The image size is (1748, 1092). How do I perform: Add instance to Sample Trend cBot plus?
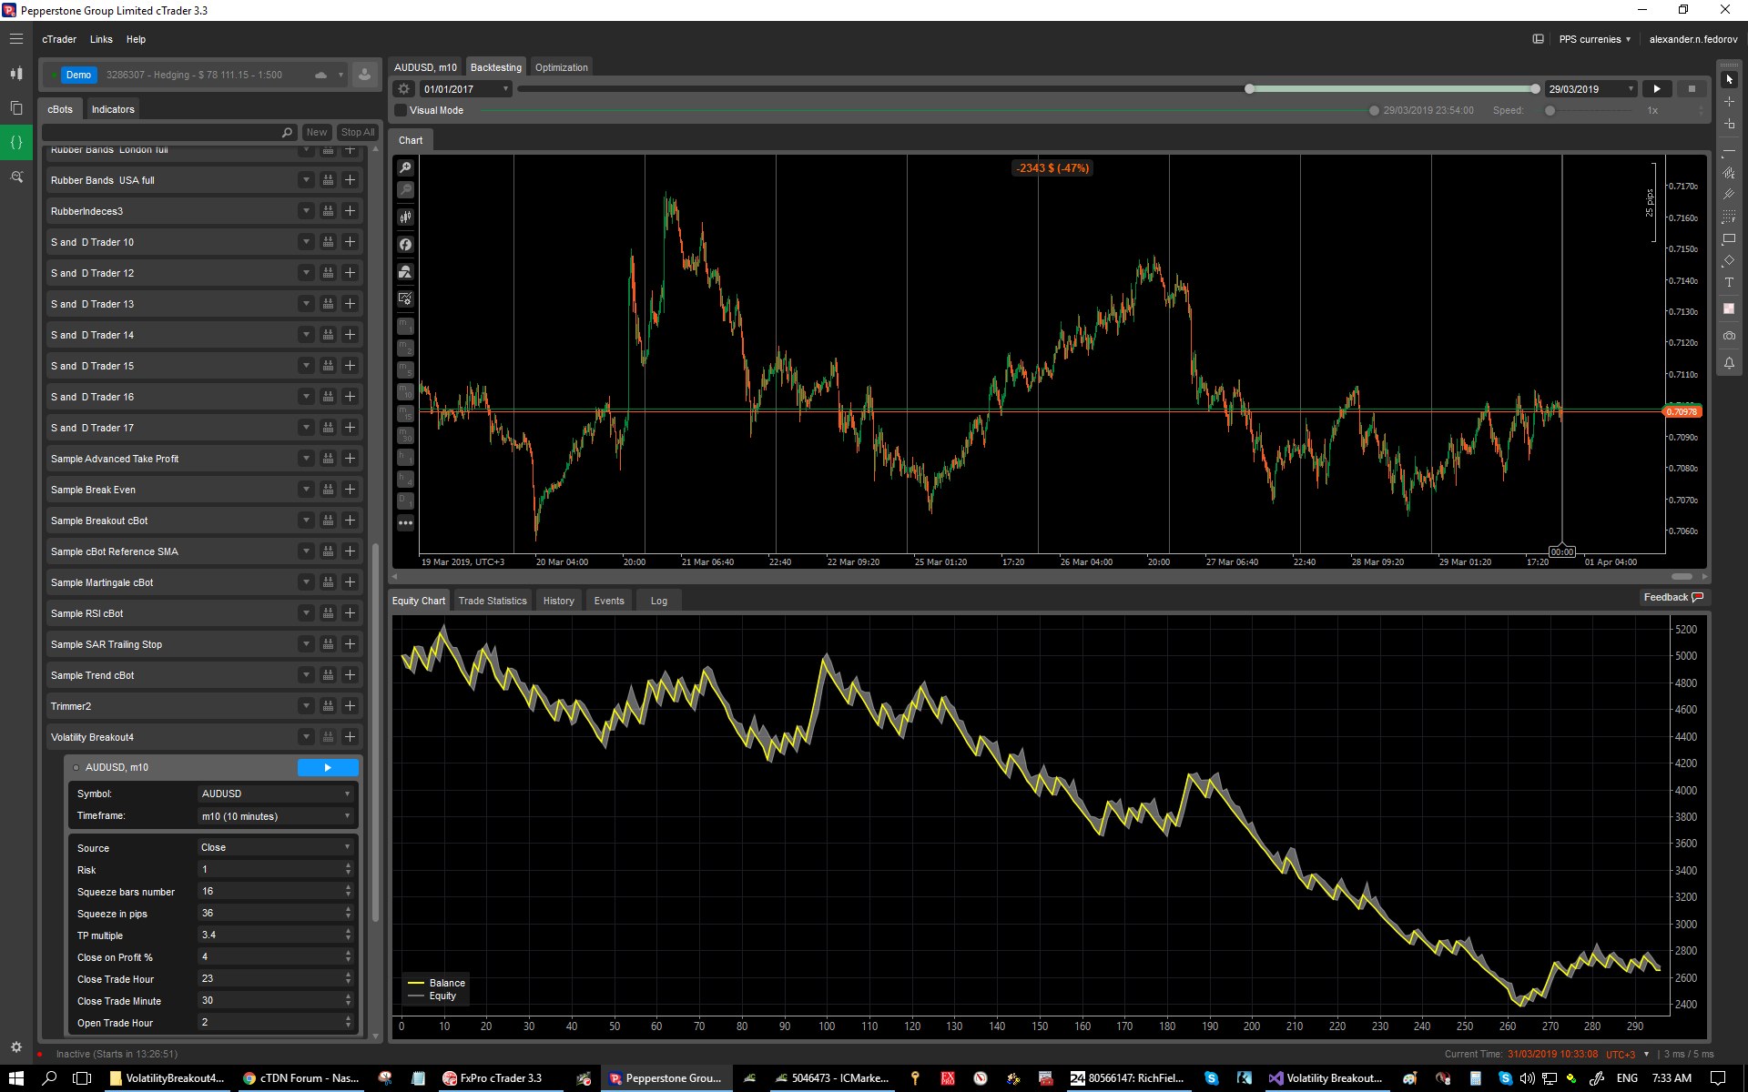tap(350, 675)
